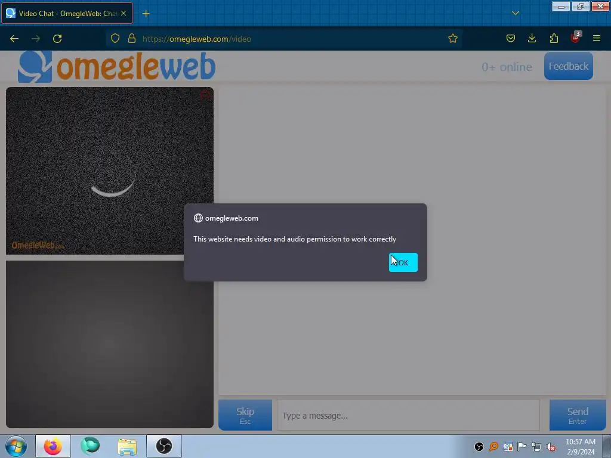611x458 pixels.
Task: Click the permission message text in dialog
Action: (295, 239)
